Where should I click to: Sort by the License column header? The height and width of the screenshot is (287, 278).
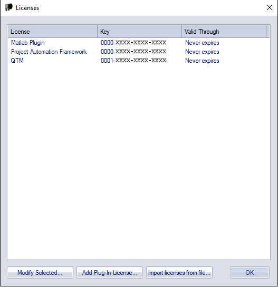coord(53,32)
